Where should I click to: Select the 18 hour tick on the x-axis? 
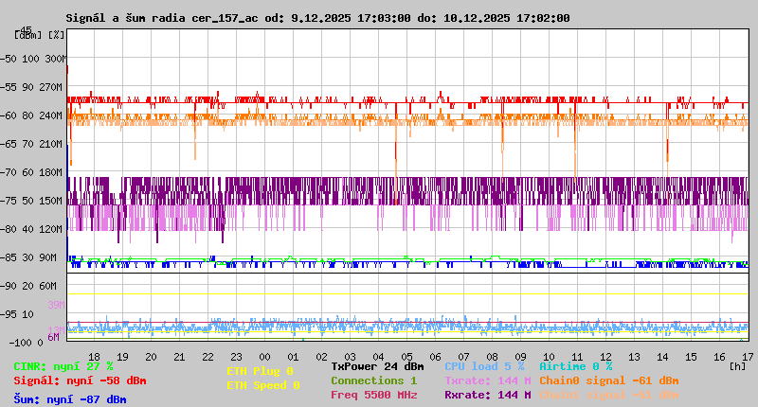(94, 356)
